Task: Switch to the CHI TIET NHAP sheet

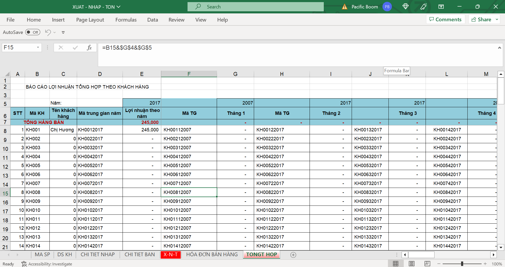Action: click(x=98, y=254)
